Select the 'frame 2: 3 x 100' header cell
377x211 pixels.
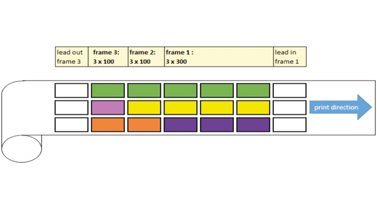[x=146, y=57]
